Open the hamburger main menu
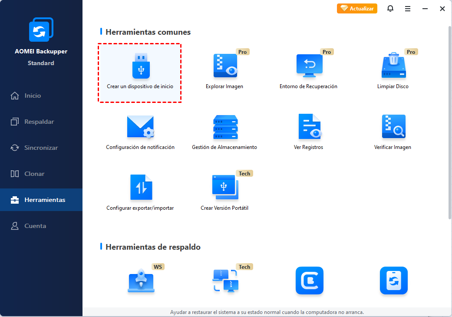 click(x=408, y=9)
